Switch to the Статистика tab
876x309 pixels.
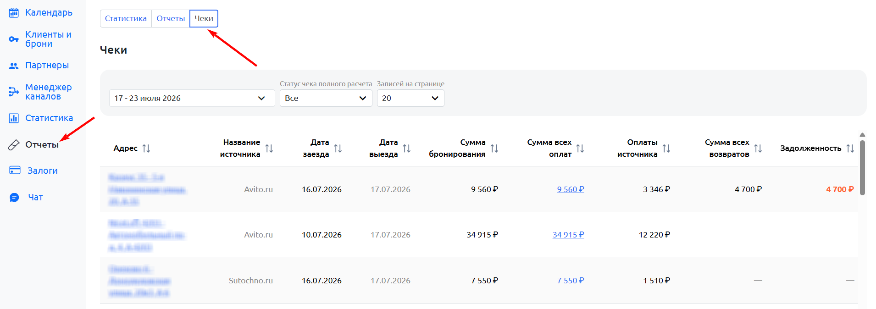pyautogui.click(x=126, y=18)
